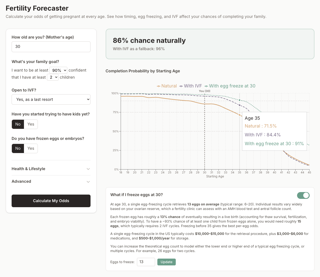Toggle the Natural series in the chart legend
The height and width of the screenshot is (277, 320).
[167, 86]
